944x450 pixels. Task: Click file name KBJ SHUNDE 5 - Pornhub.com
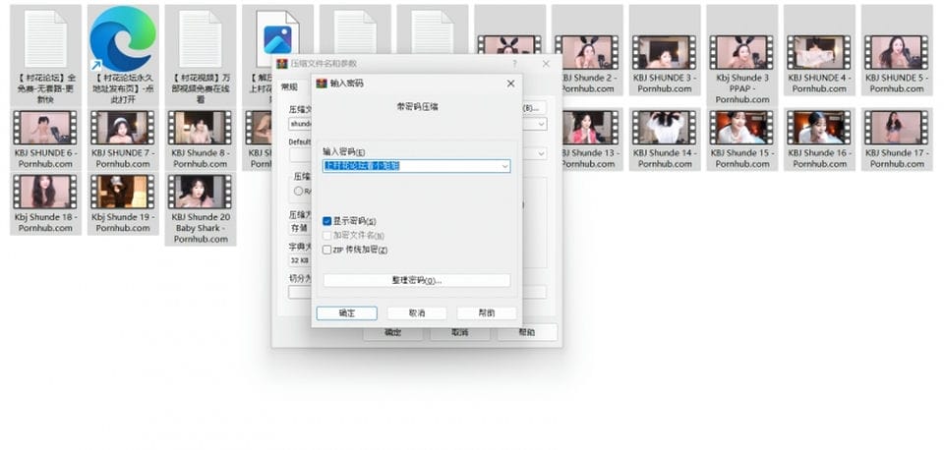pyautogui.click(x=897, y=83)
